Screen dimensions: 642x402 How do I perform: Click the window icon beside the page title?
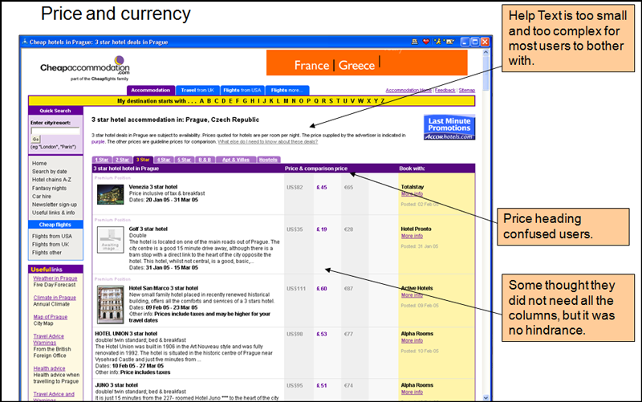(25, 42)
